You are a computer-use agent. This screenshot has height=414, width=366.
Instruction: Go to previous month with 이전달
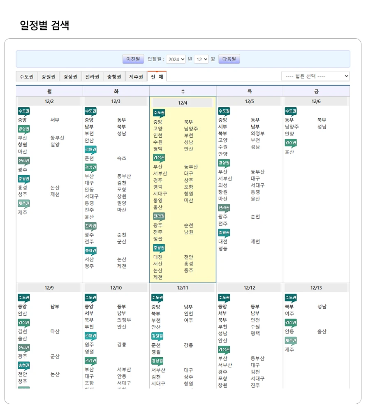click(x=133, y=59)
